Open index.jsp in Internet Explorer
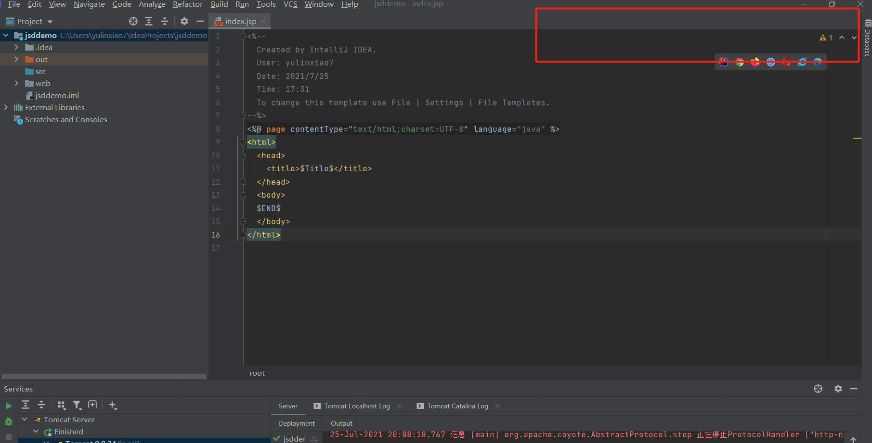 802,62
